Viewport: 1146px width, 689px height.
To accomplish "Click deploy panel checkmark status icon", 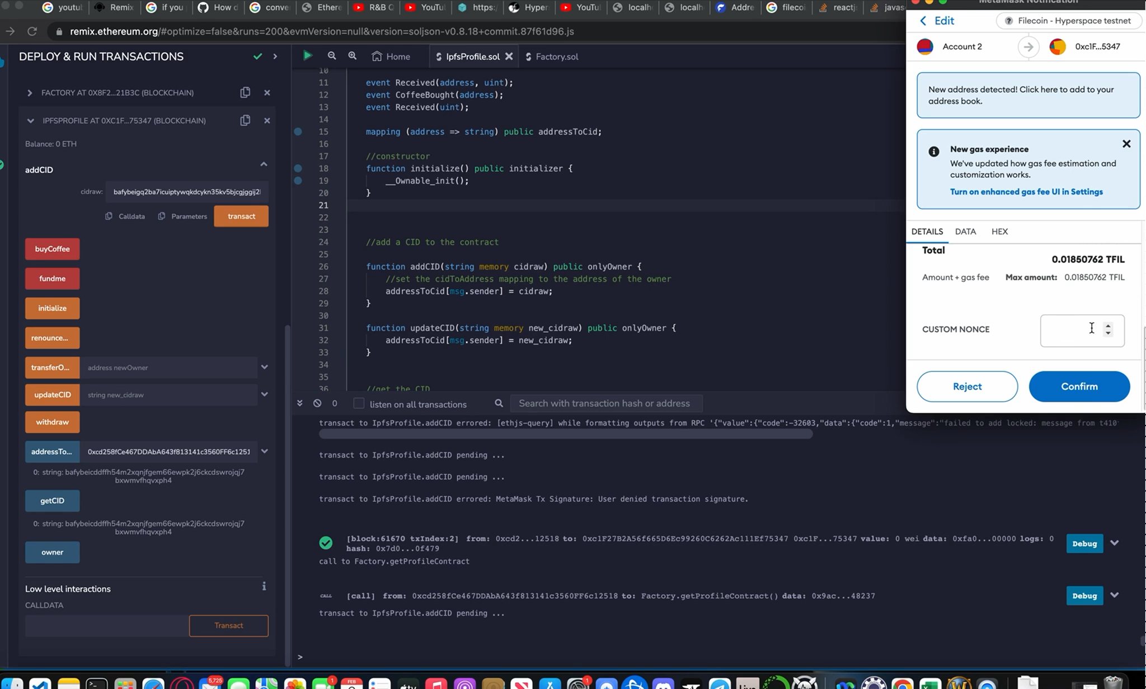I will pos(257,56).
